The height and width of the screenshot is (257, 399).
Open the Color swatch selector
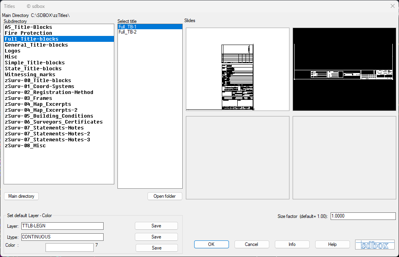point(70,248)
